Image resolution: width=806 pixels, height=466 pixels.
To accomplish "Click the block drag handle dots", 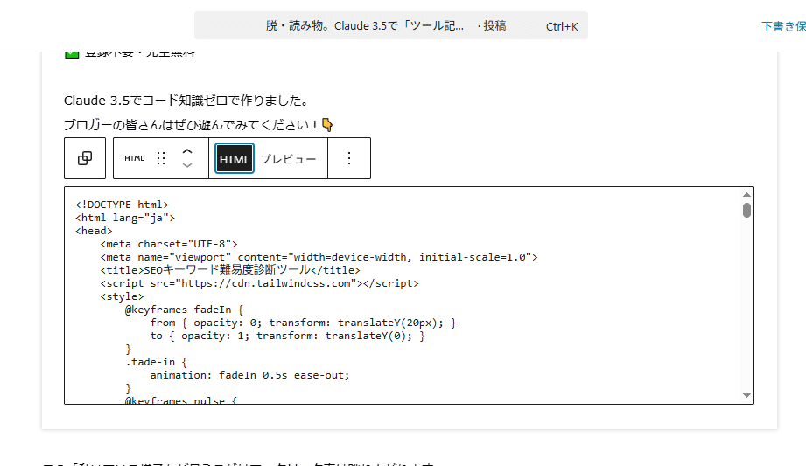I will point(161,158).
